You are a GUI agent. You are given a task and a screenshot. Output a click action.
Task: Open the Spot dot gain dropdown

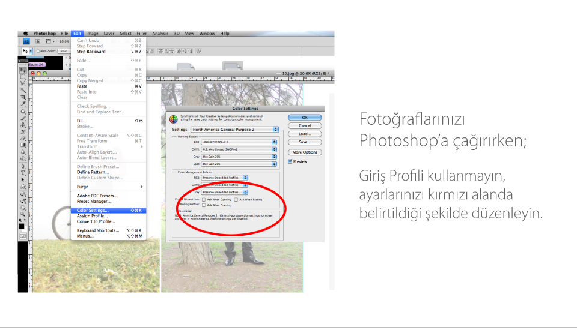coord(239,164)
